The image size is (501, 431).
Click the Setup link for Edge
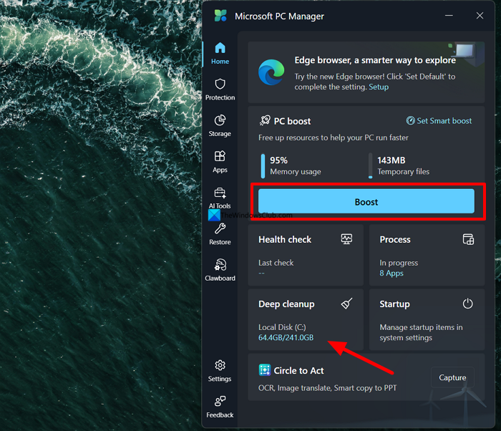pyautogui.click(x=379, y=87)
